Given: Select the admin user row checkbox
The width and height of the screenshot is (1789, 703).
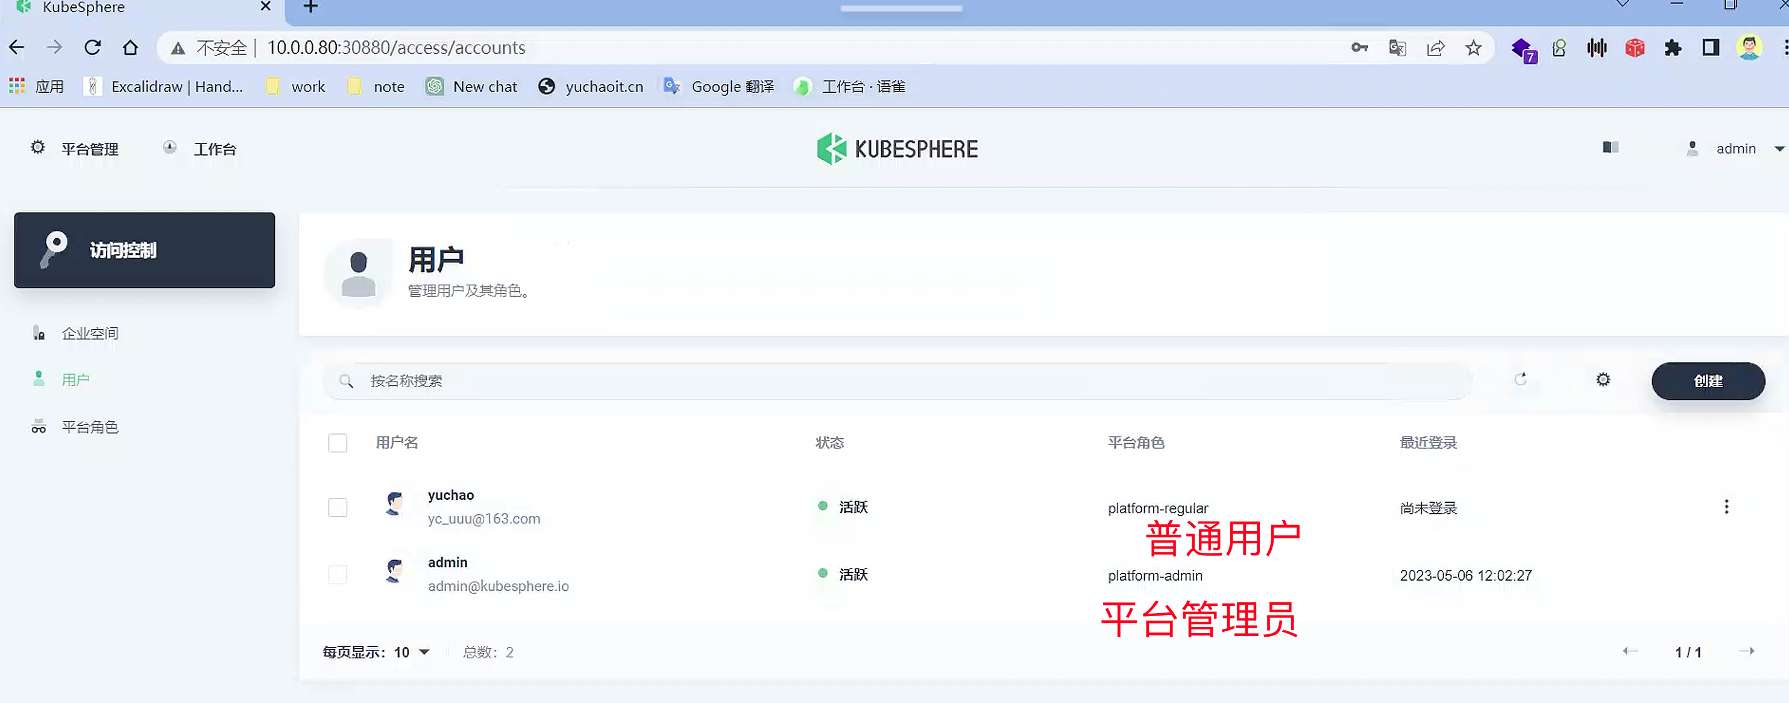Looking at the screenshot, I should tap(338, 575).
